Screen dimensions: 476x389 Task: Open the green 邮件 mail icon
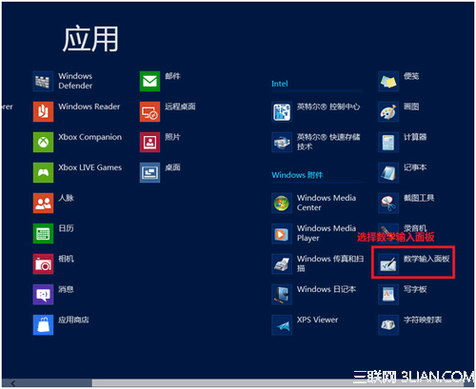pos(149,81)
